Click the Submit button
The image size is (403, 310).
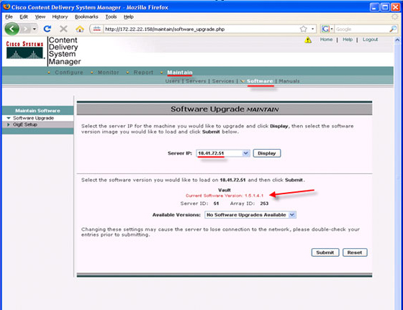click(325, 252)
